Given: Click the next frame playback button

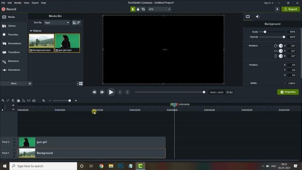Looking at the screenshot, I should pyautogui.click(x=102, y=93).
